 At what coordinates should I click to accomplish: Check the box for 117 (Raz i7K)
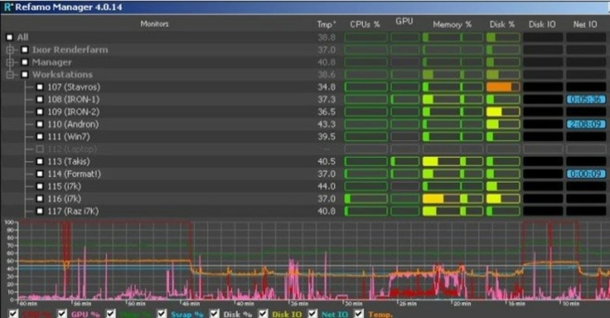tap(40, 211)
